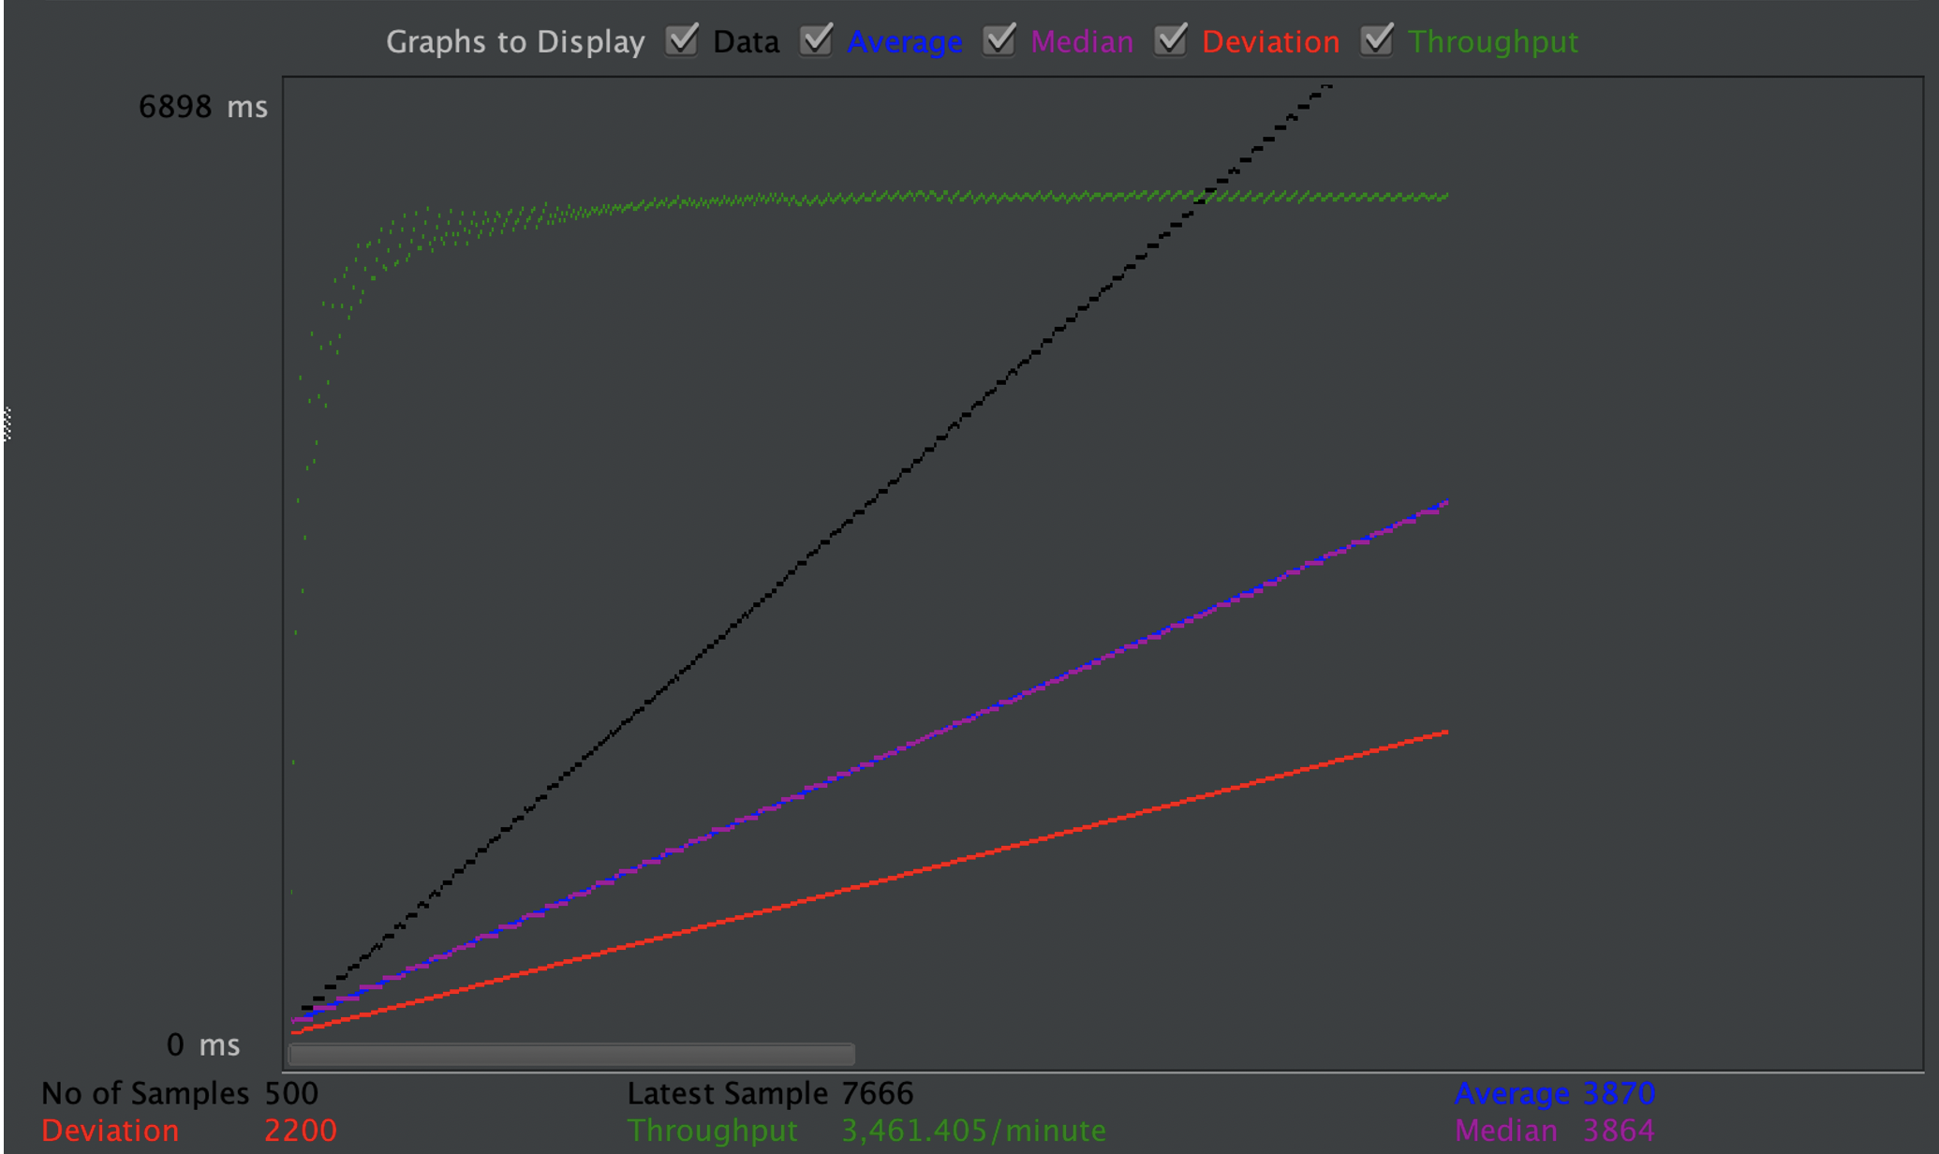Click the Deviation value 2200

coord(300,1131)
